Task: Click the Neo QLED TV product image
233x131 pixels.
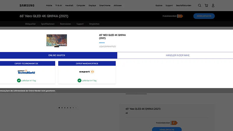Action: 54,41
